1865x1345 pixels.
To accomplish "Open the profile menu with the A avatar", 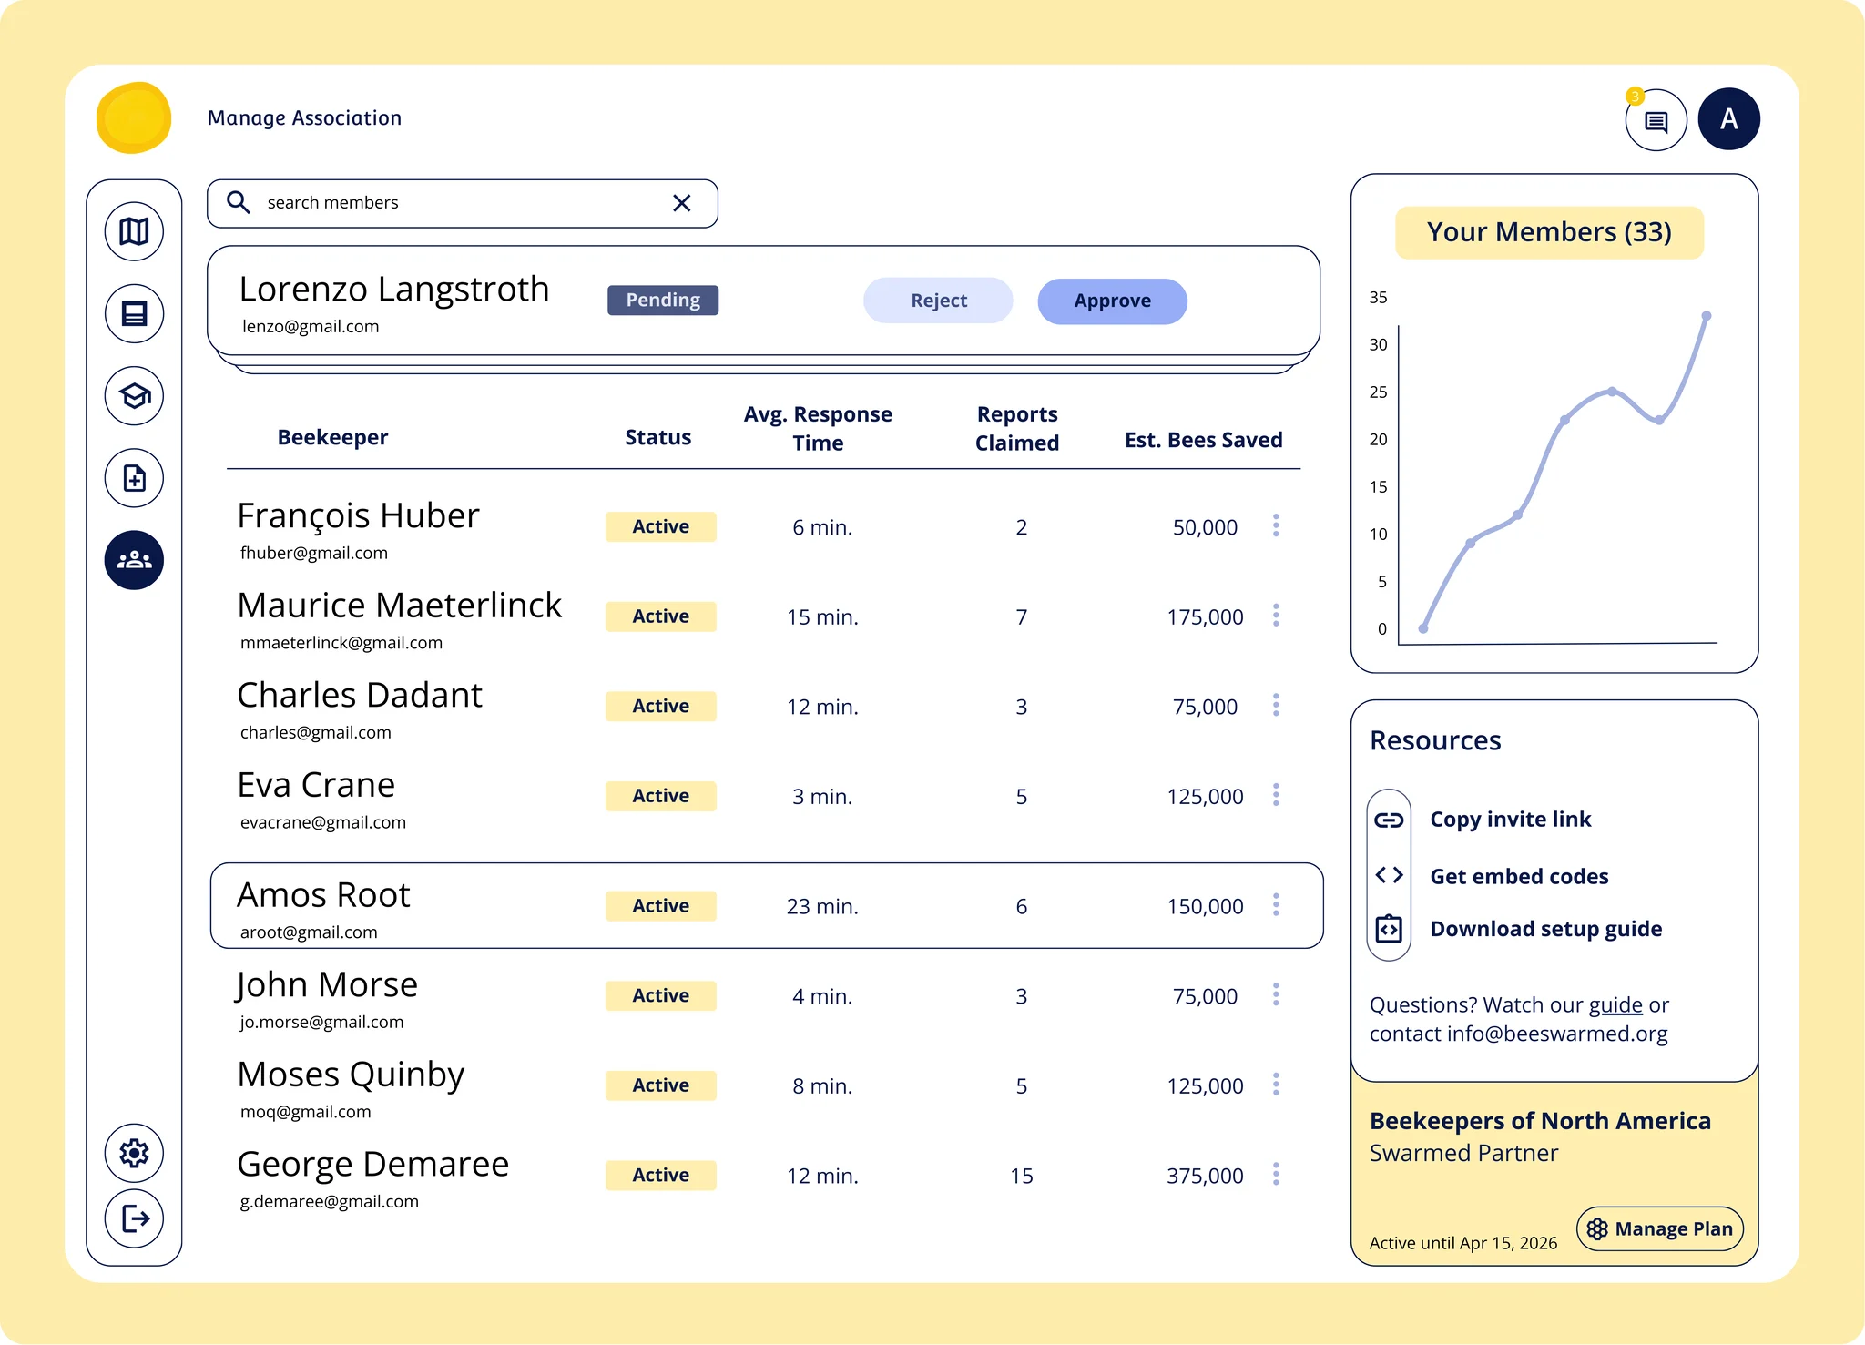I will (x=1728, y=118).
